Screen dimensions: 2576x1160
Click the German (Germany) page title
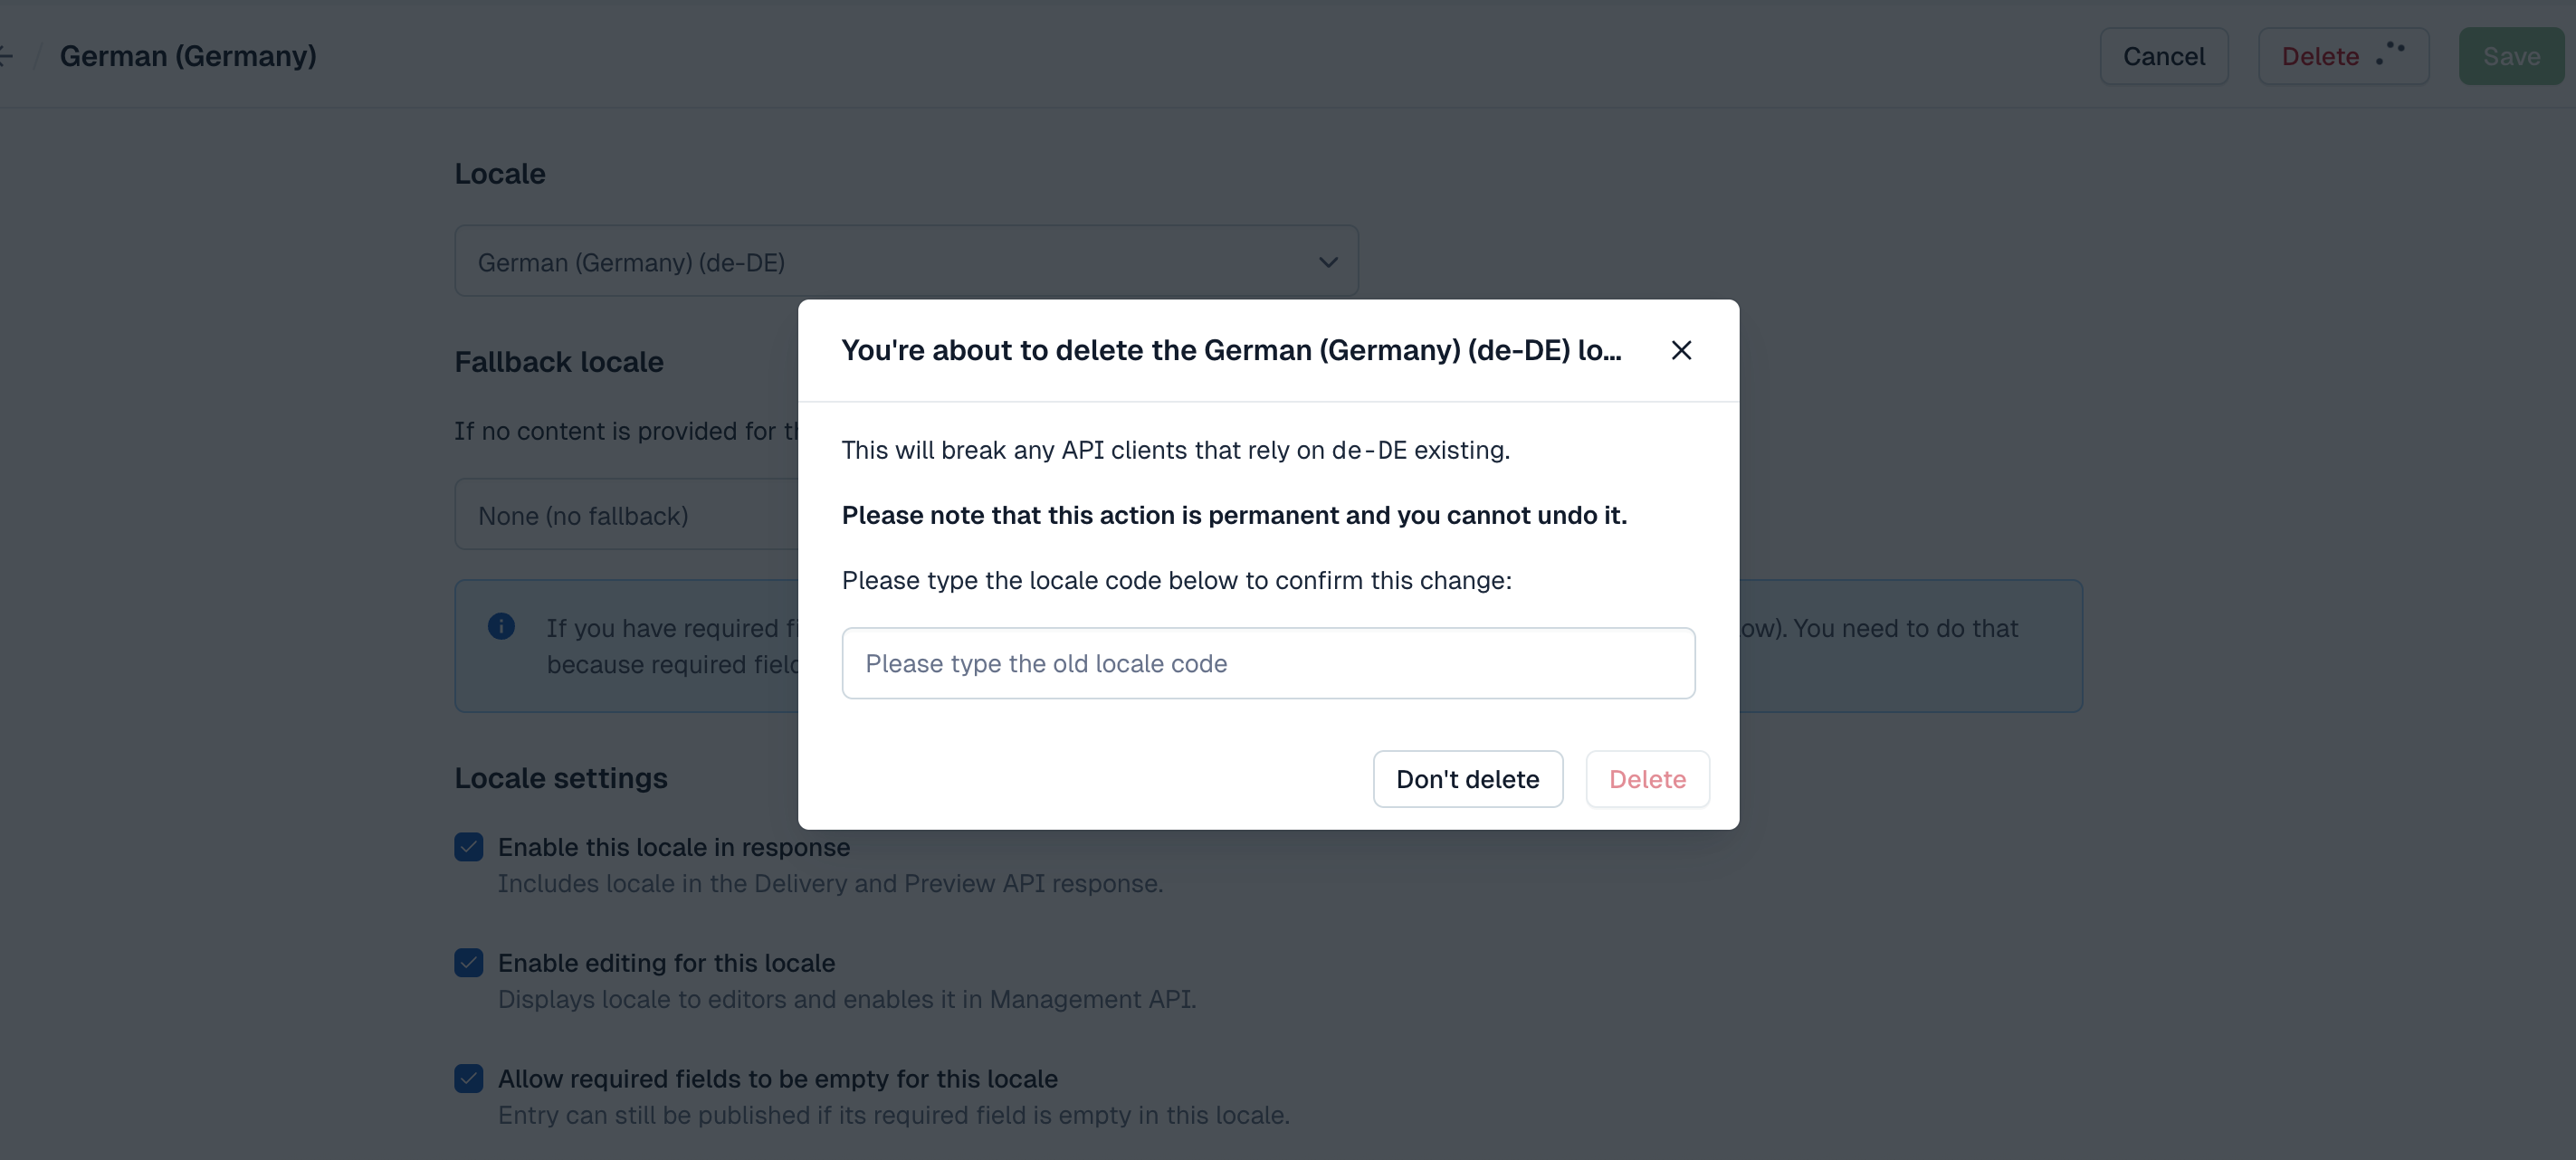pyautogui.click(x=188, y=56)
